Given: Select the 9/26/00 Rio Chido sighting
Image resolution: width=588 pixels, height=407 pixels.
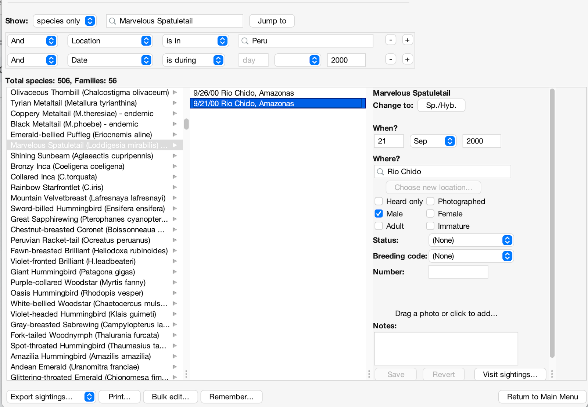Looking at the screenshot, I should pos(243,93).
